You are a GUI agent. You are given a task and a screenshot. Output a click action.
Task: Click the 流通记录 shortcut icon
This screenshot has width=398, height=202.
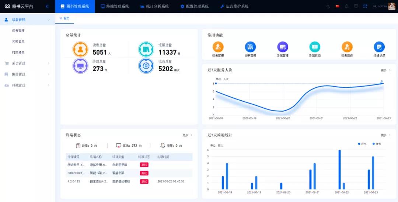[379, 47]
